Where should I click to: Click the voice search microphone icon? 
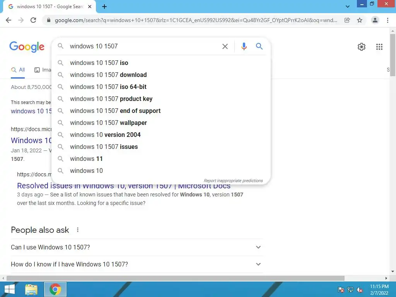244,46
